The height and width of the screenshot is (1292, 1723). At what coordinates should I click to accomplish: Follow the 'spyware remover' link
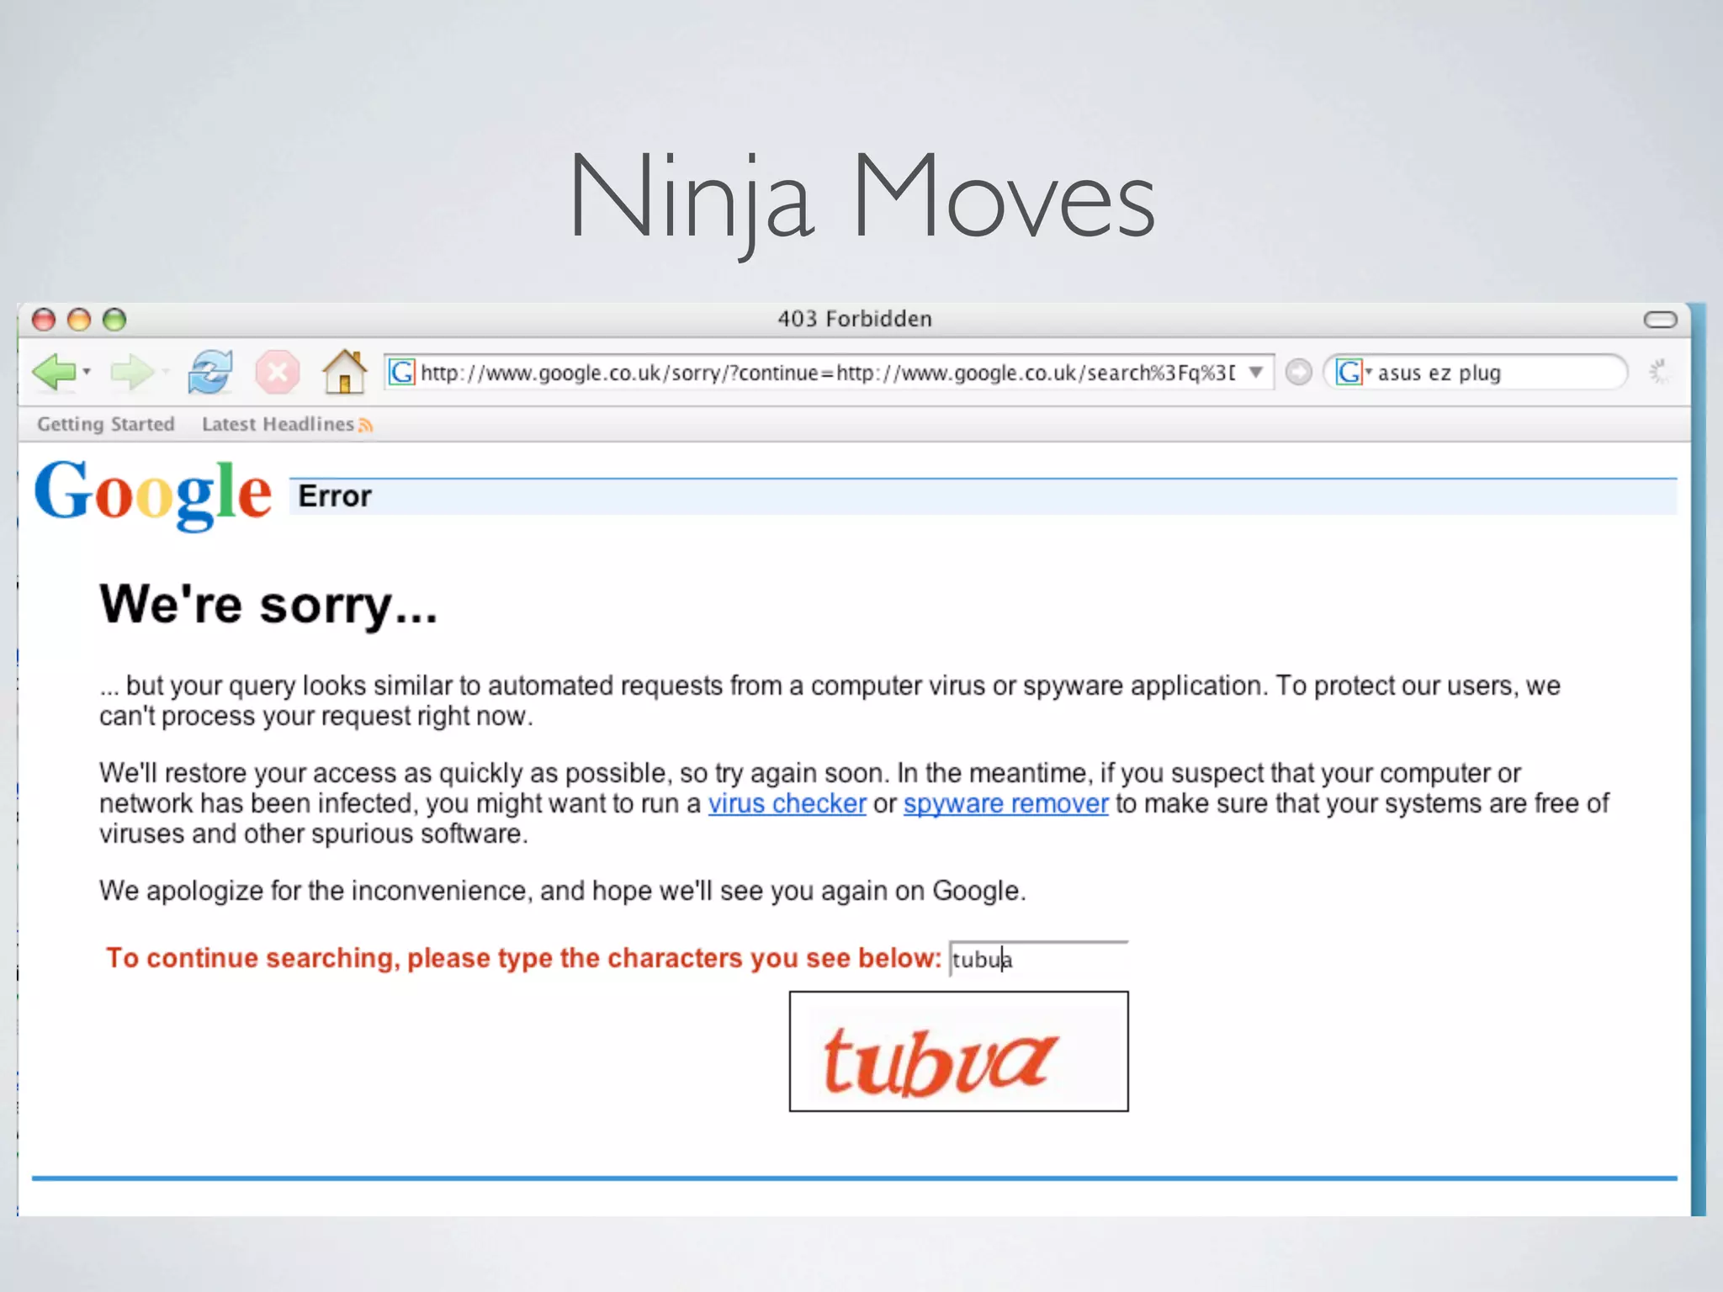pos(1005,804)
